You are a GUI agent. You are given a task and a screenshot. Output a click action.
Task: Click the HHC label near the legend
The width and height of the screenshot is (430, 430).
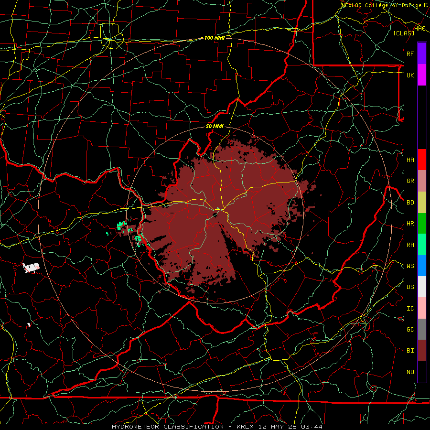(420, 29)
